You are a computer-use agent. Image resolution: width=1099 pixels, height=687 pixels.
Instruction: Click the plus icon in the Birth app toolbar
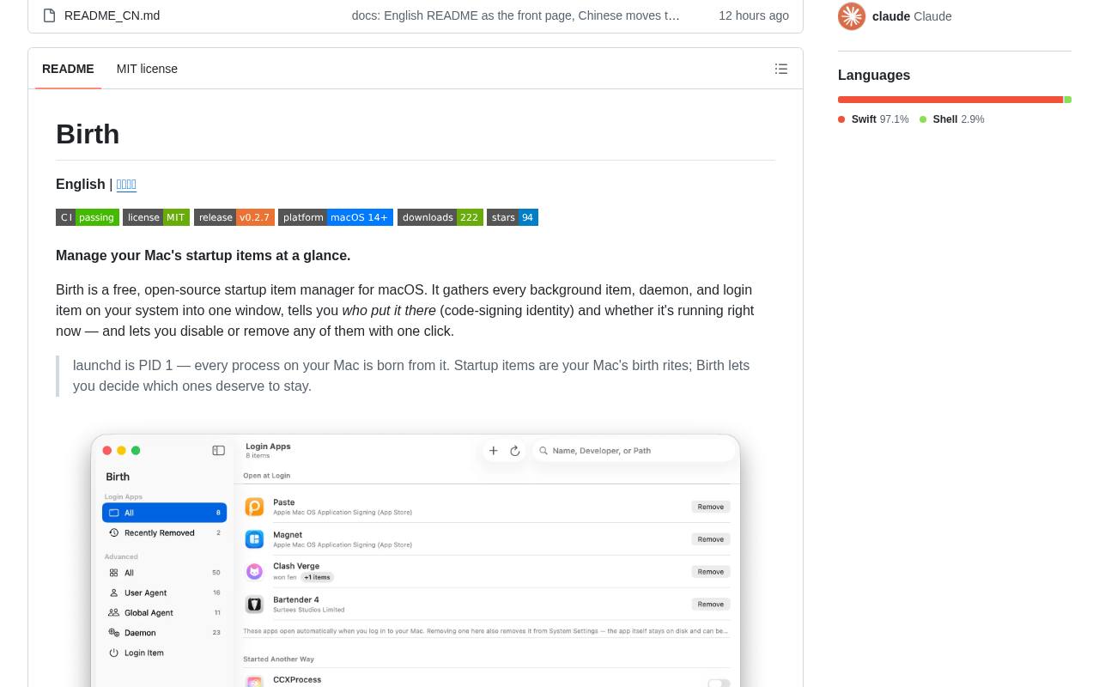(494, 451)
